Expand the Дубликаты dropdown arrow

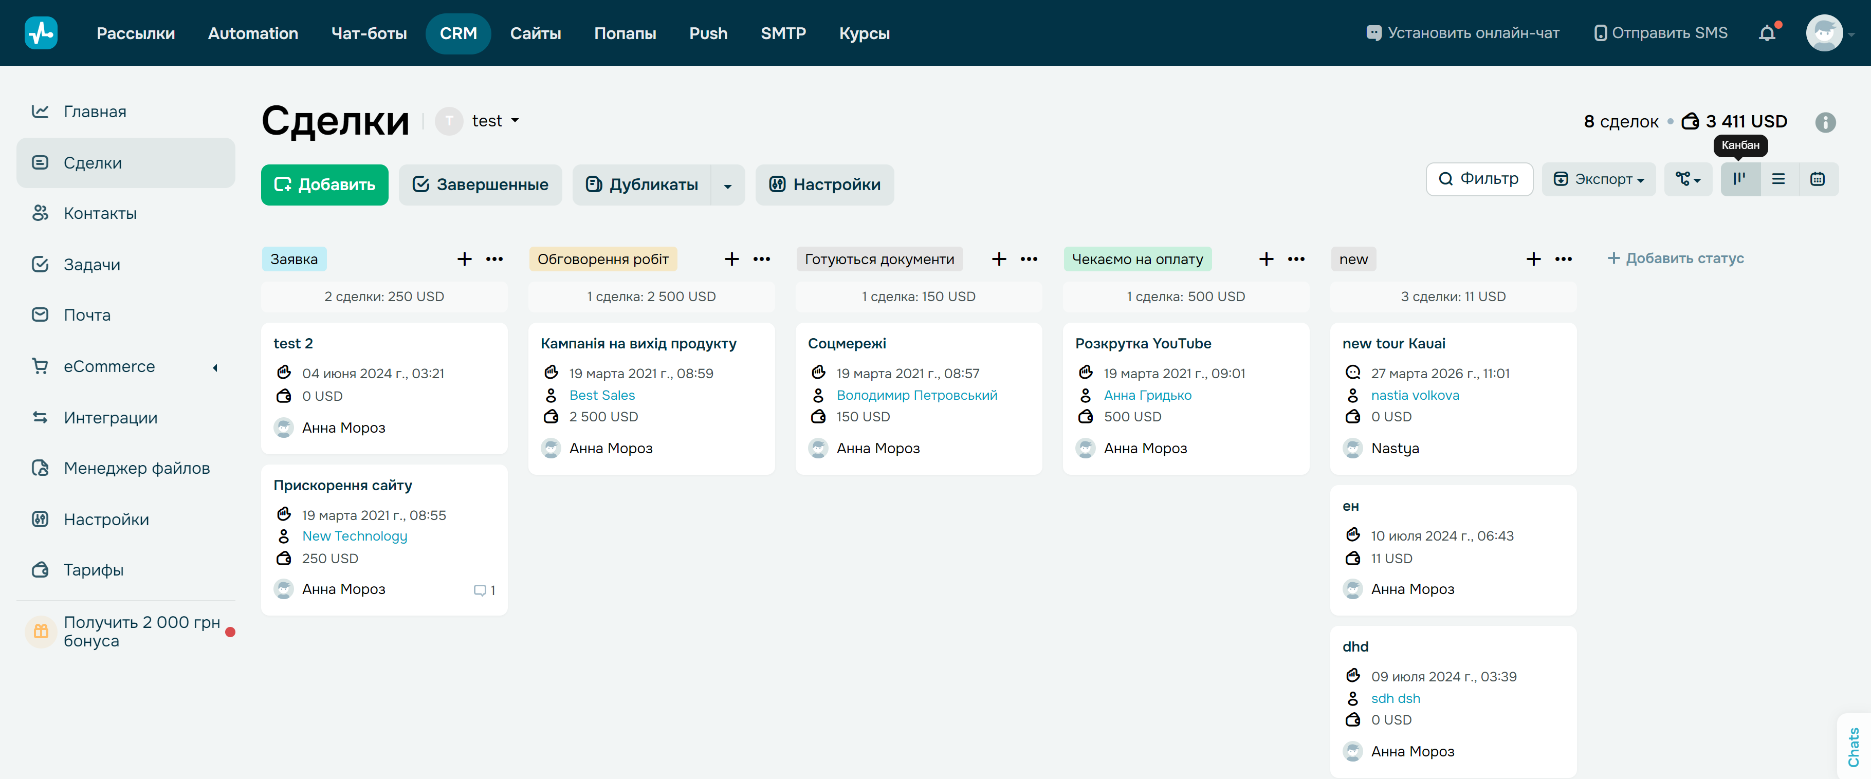[x=728, y=186]
